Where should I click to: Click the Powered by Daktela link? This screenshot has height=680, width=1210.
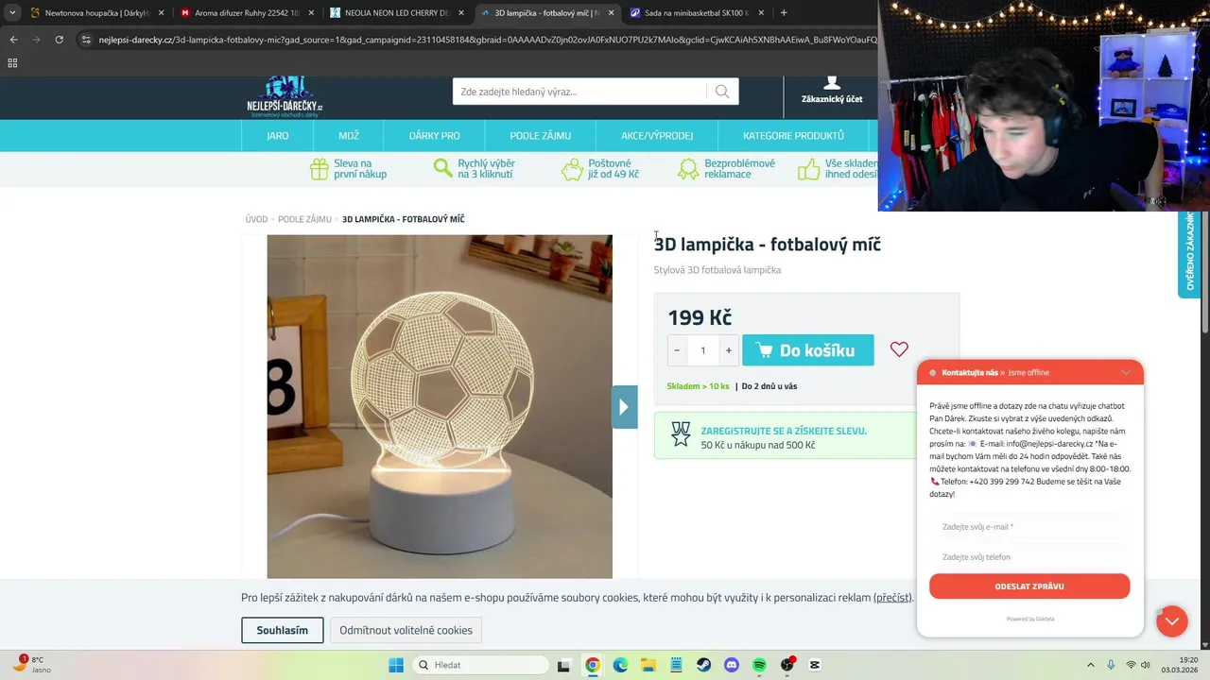coord(1030,619)
